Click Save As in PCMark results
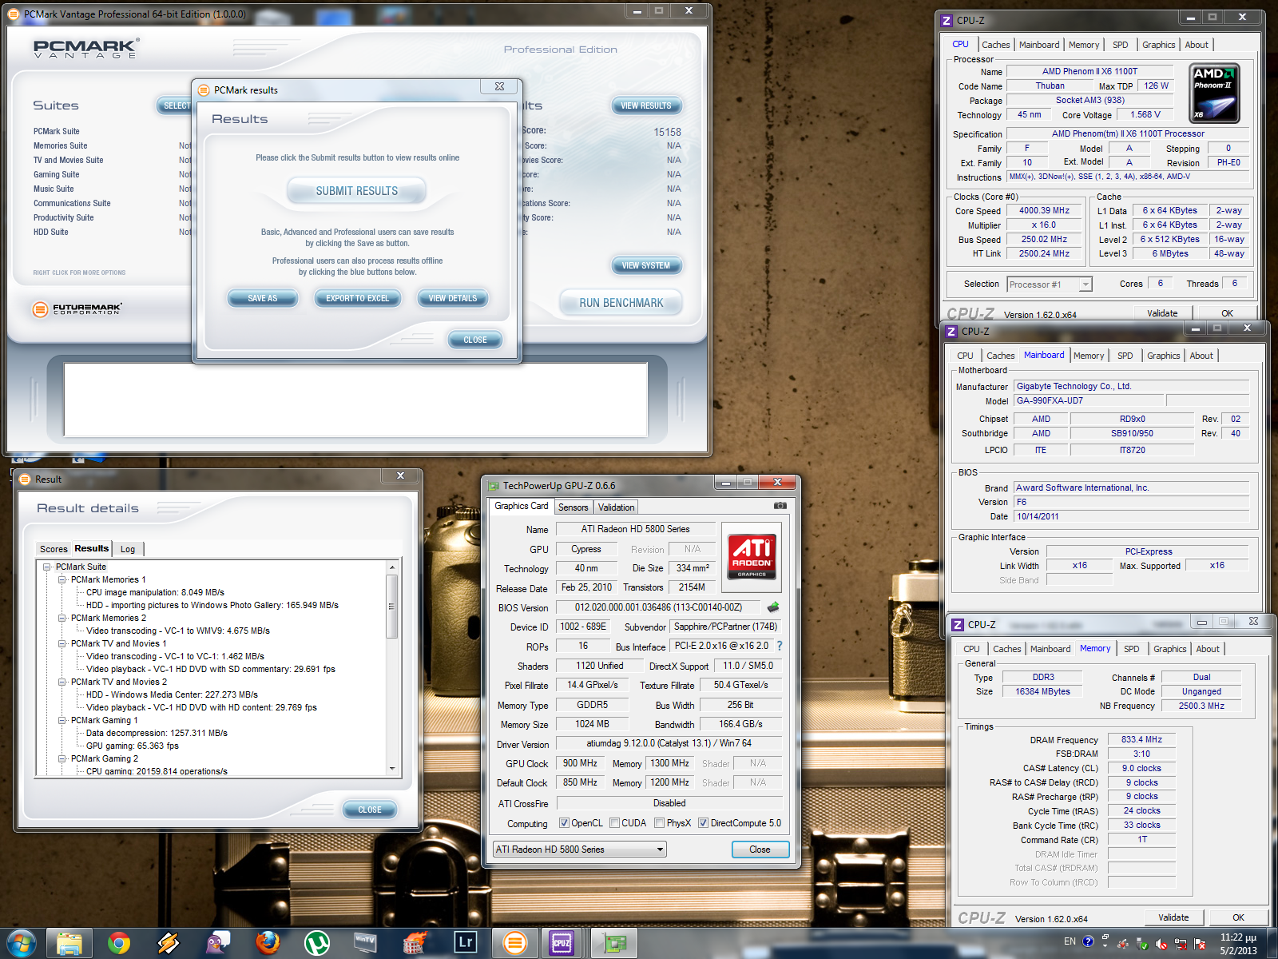This screenshot has height=959, width=1278. (x=262, y=298)
